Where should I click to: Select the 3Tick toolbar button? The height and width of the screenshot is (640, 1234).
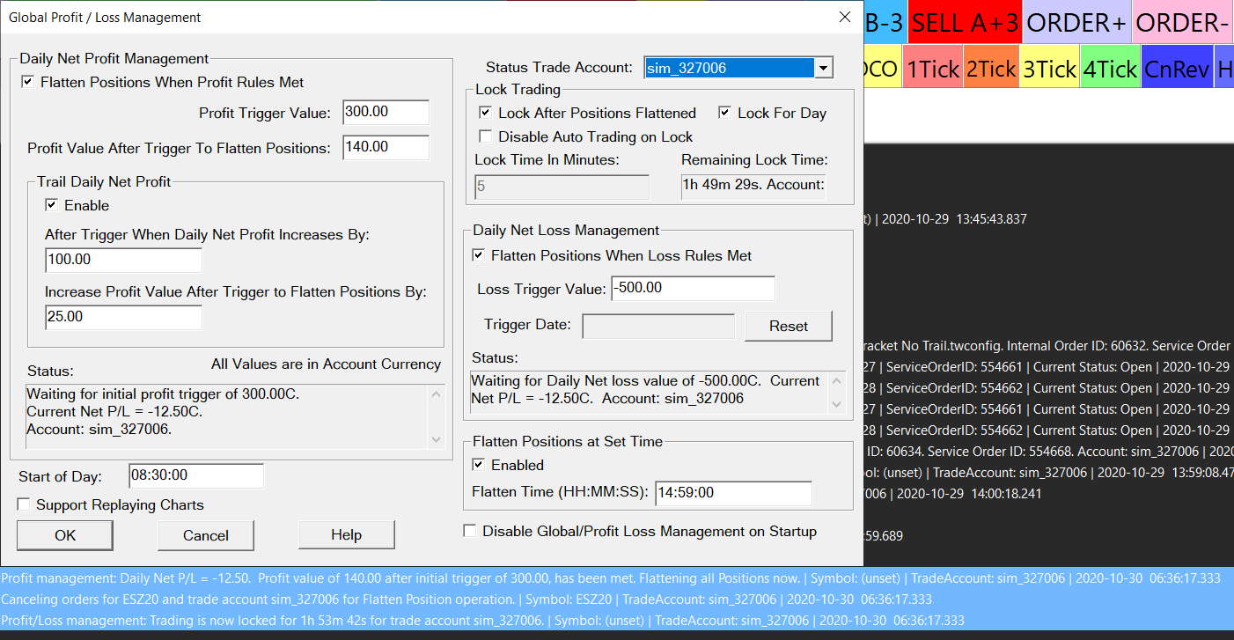1050,69
